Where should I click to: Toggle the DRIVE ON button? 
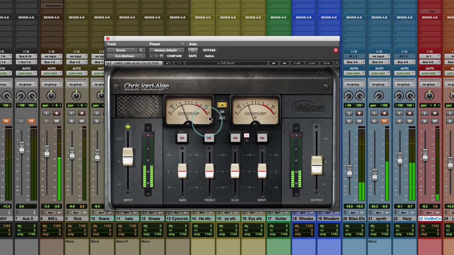pyautogui.click(x=262, y=138)
